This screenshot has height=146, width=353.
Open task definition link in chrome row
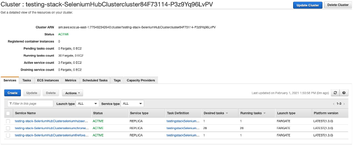coord(183,128)
